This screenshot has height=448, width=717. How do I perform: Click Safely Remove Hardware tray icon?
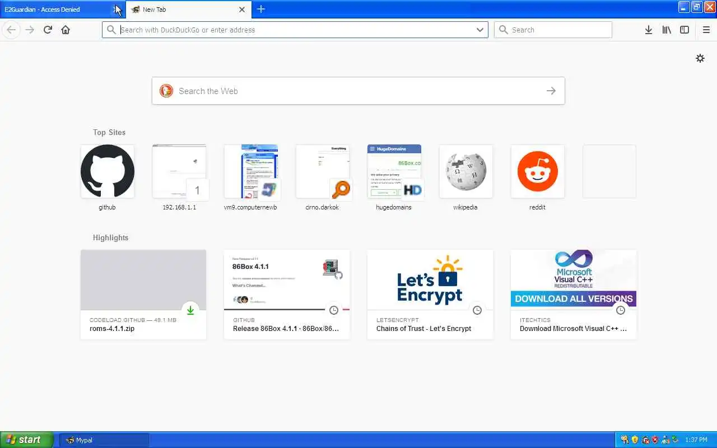point(675,440)
